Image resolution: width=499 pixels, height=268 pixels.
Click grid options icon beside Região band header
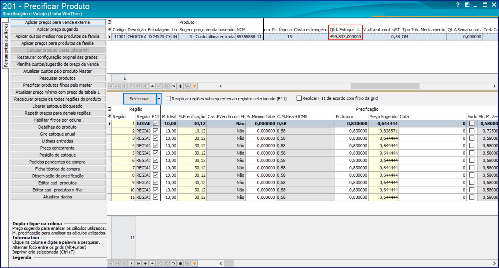point(109,109)
